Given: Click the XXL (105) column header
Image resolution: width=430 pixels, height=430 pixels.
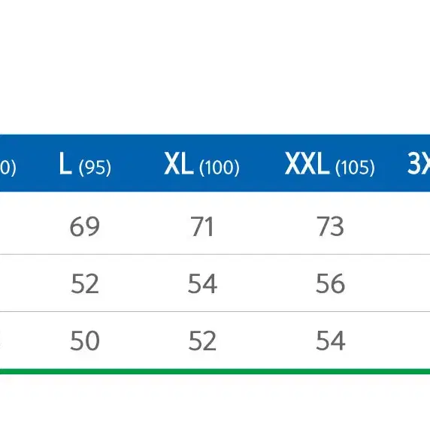Looking at the screenshot, I should pyautogui.click(x=329, y=164).
